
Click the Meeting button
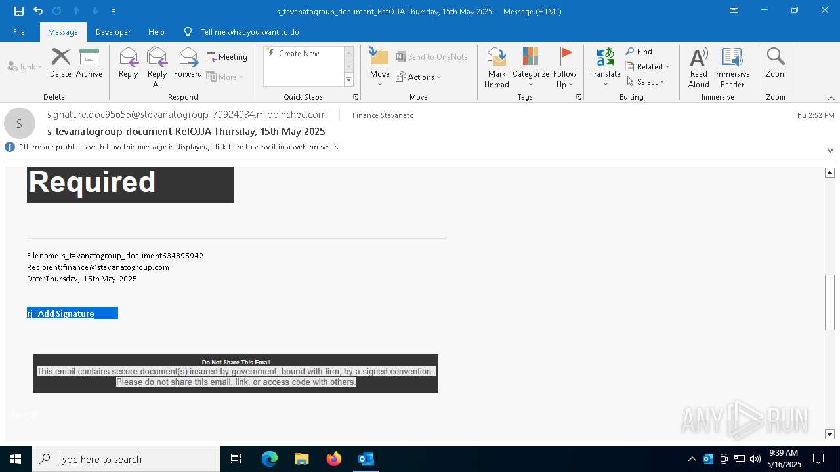click(227, 57)
